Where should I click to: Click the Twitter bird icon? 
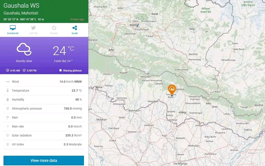tap(33, 28)
